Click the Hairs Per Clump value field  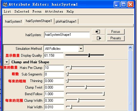(54, 68)
